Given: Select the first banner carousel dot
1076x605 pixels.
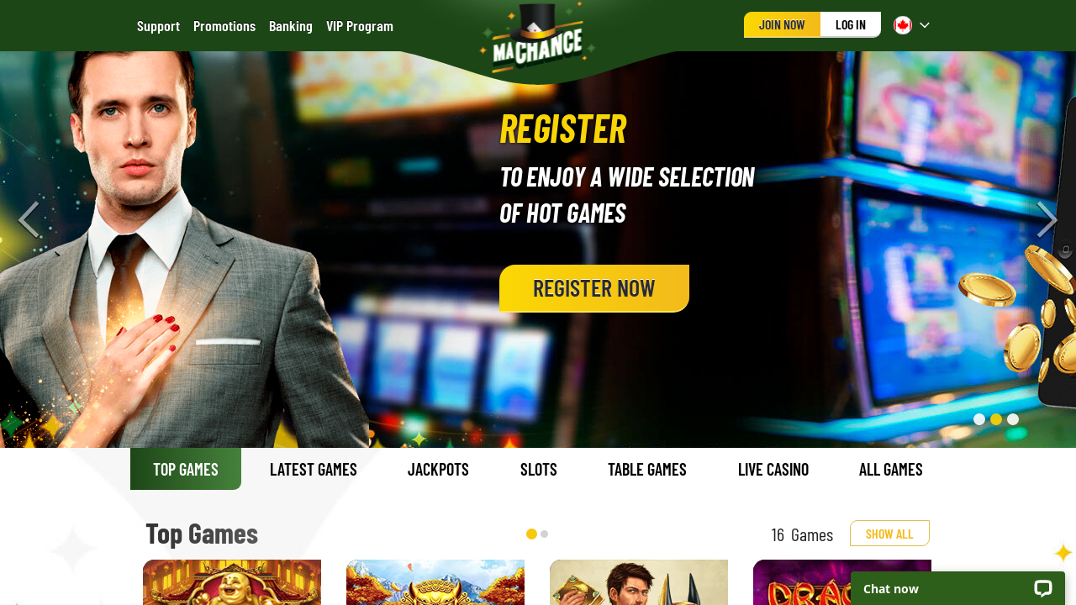Looking at the screenshot, I should pyautogui.click(x=979, y=419).
